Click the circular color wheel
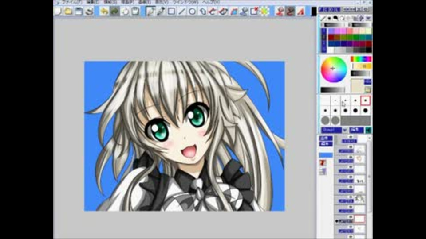Screen dimensions: 426x239 pos(334,69)
